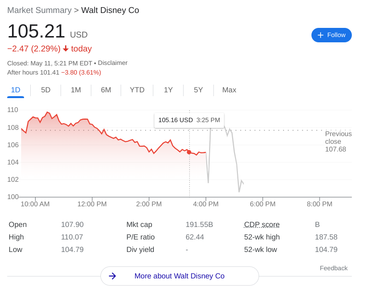Show the 6M chart range
Image resolution: width=372 pixels, height=289 pixels.
click(106, 90)
